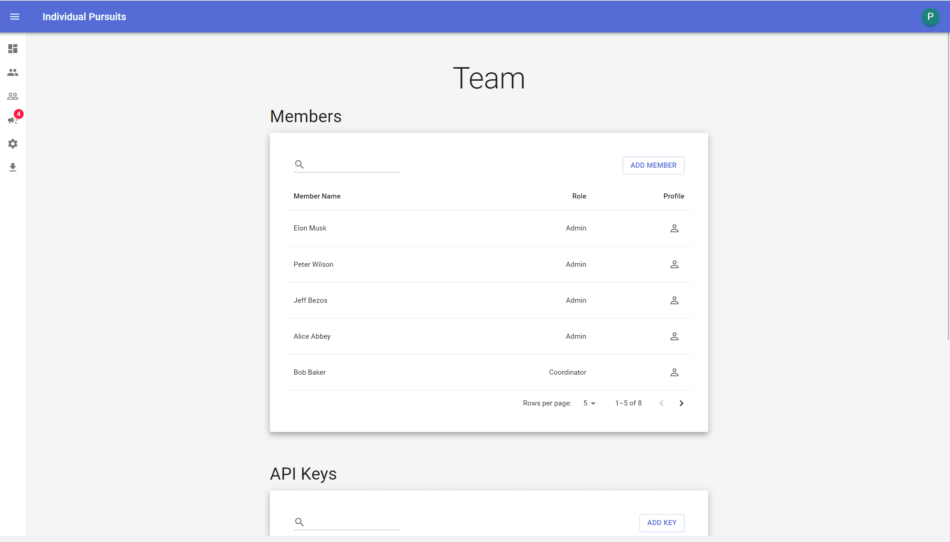View Bob Baker's profile icon
Image resolution: width=950 pixels, height=542 pixels.
[x=674, y=372]
